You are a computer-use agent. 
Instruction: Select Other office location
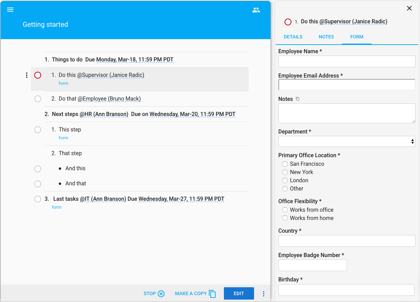click(x=285, y=189)
